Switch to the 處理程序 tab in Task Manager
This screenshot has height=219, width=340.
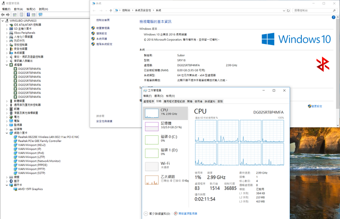(x=149, y=101)
